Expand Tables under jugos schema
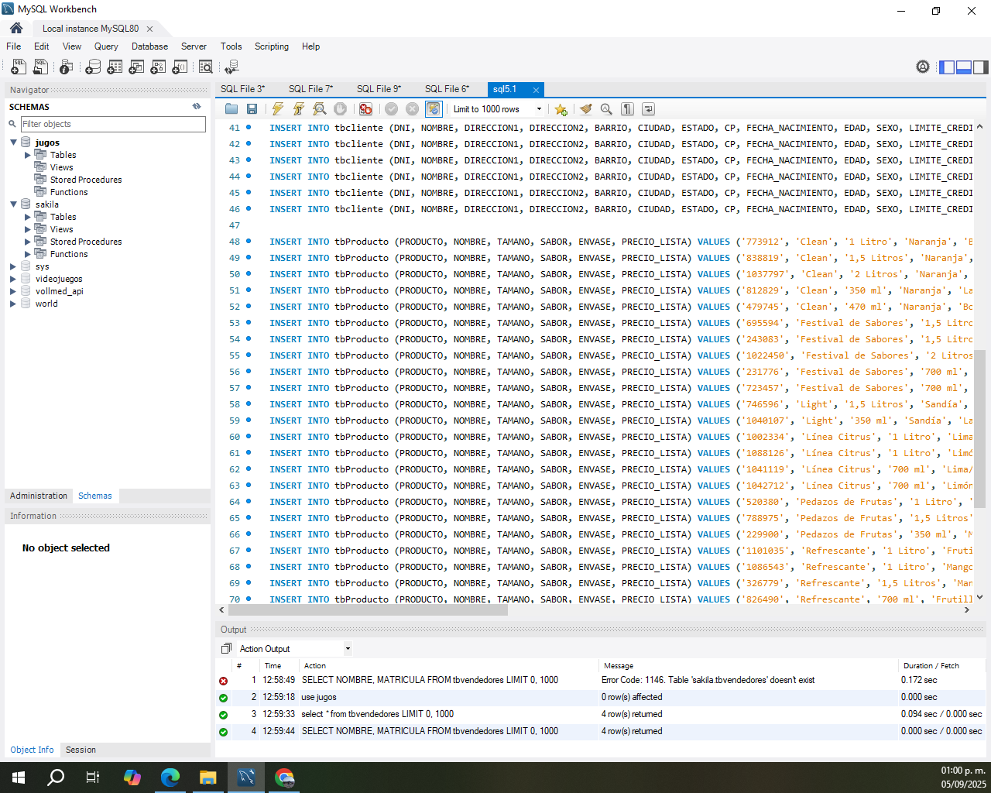Viewport: 991px width, 793px height. click(x=27, y=155)
